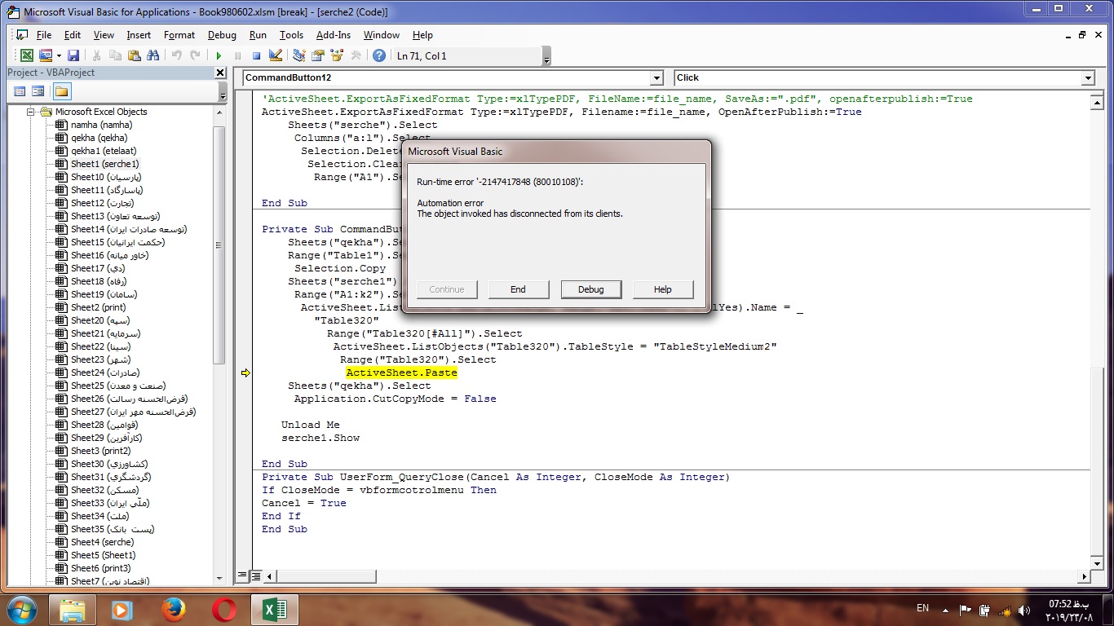Save the workbook with the floppy disk icon
1114x626 pixels.
pyautogui.click(x=73, y=55)
